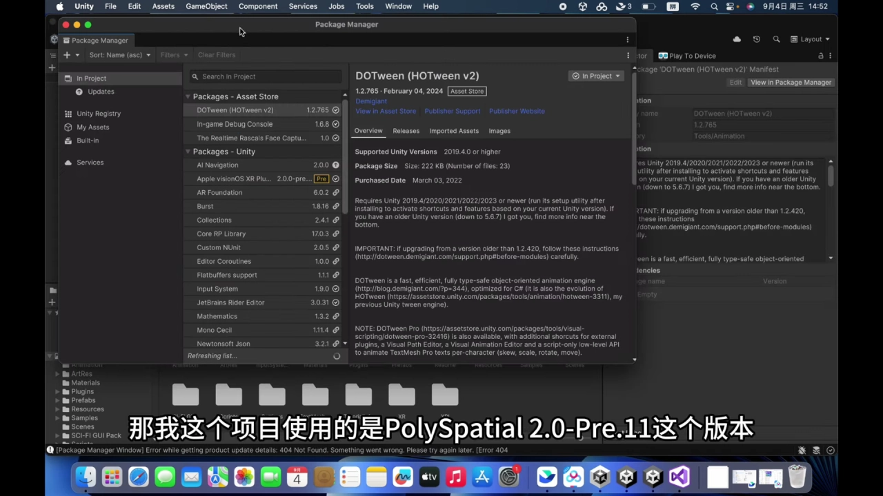Open Unity Registry in the sidebar

click(99, 114)
